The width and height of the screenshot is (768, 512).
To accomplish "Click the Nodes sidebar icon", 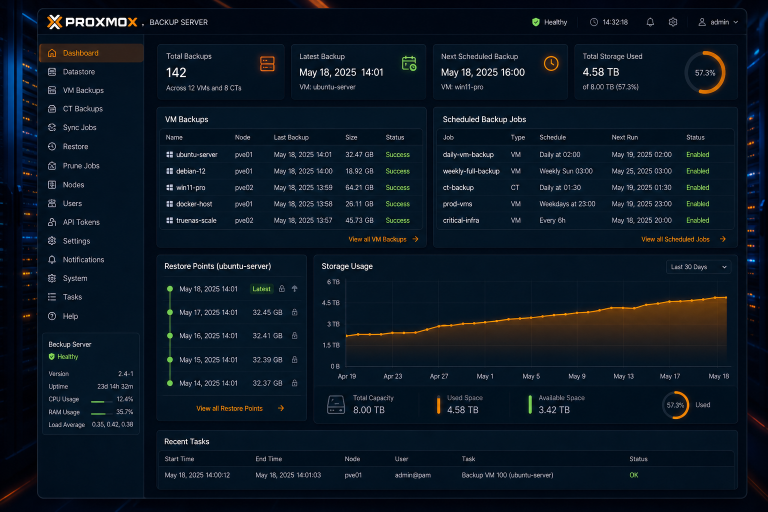I will tap(52, 184).
